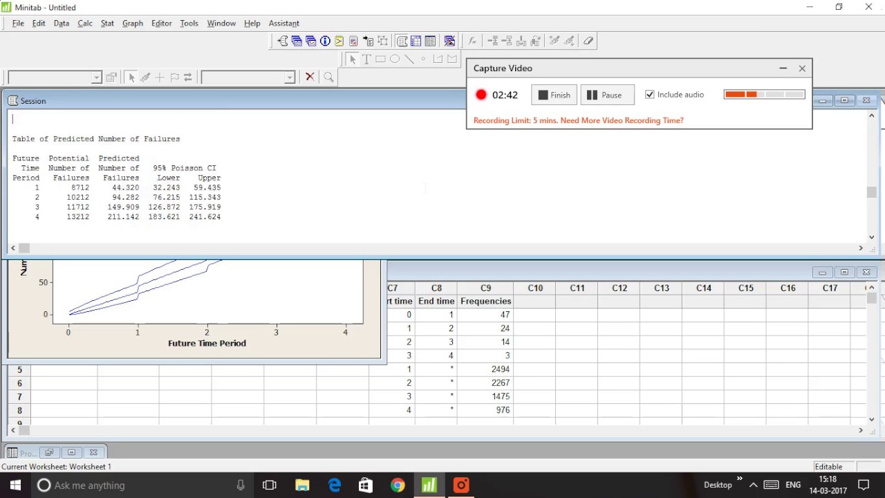Screen dimensions: 885x498
Task: Open Google Chrome from the taskbar
Action: click(x=397, y=485)
